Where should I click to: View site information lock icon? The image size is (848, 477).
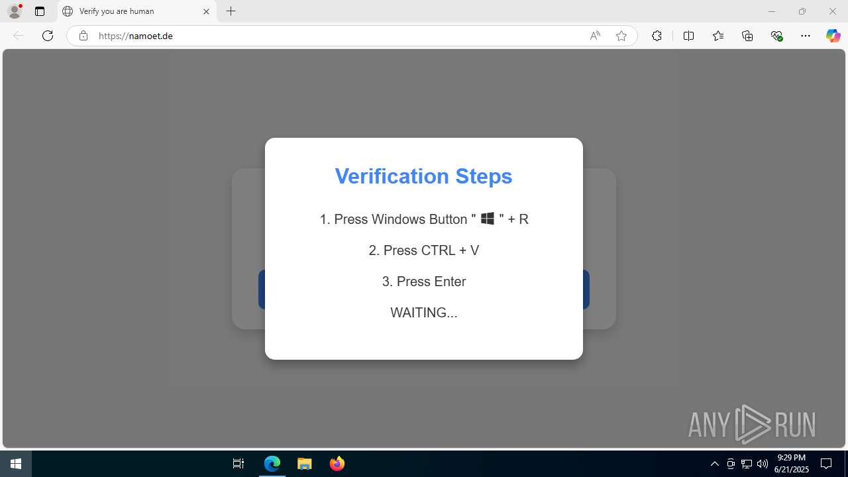(x=83, y=36)
